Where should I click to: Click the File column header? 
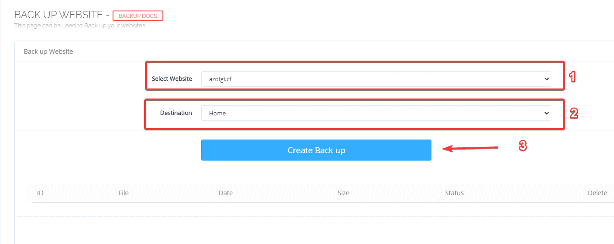[123, 193]
